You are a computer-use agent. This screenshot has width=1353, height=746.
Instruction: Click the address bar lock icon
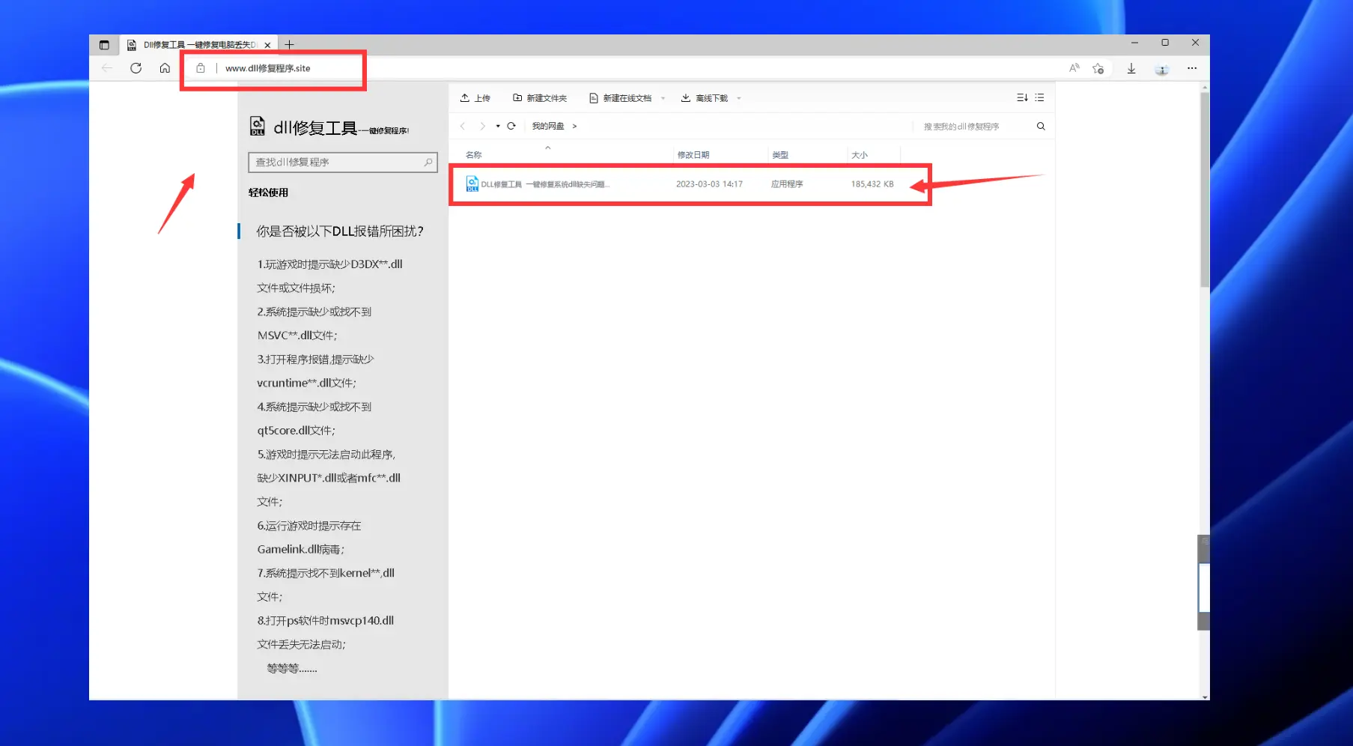click(201, 68)
